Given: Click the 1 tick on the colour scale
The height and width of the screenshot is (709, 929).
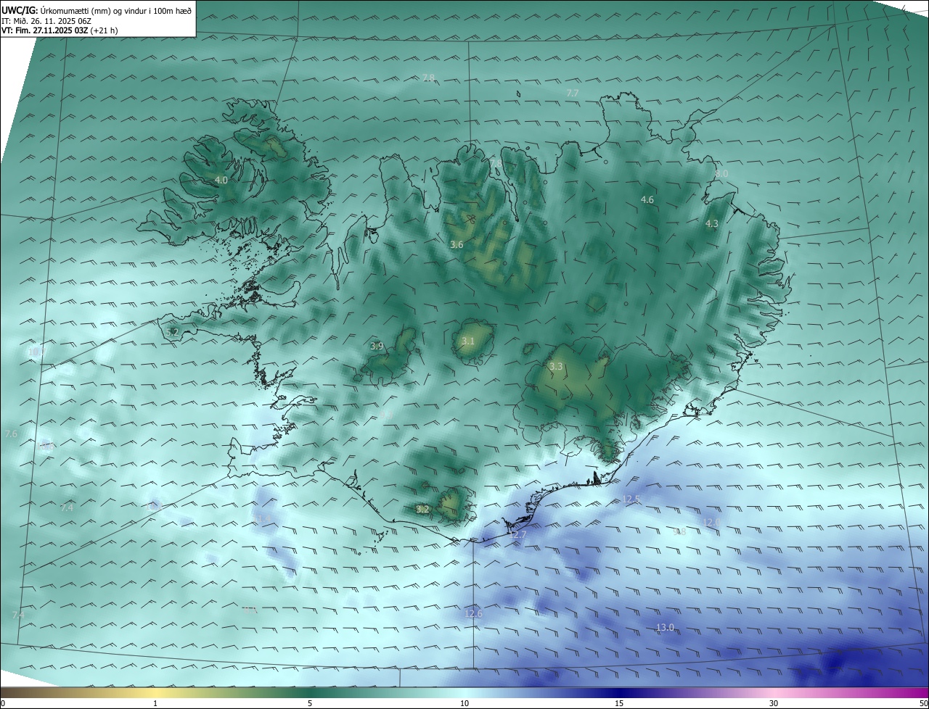Looking at the screenshot, I should 155,703.
